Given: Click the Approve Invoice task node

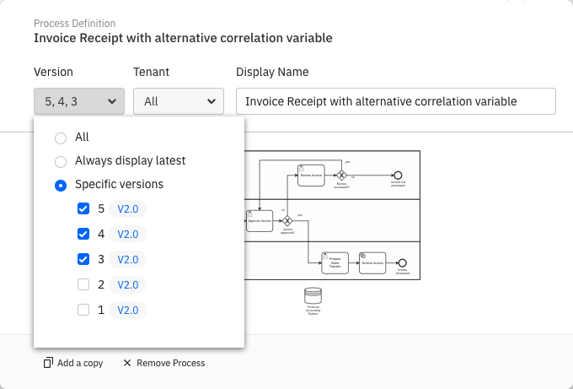Looking at the screenshot, I should click(260, 220).
